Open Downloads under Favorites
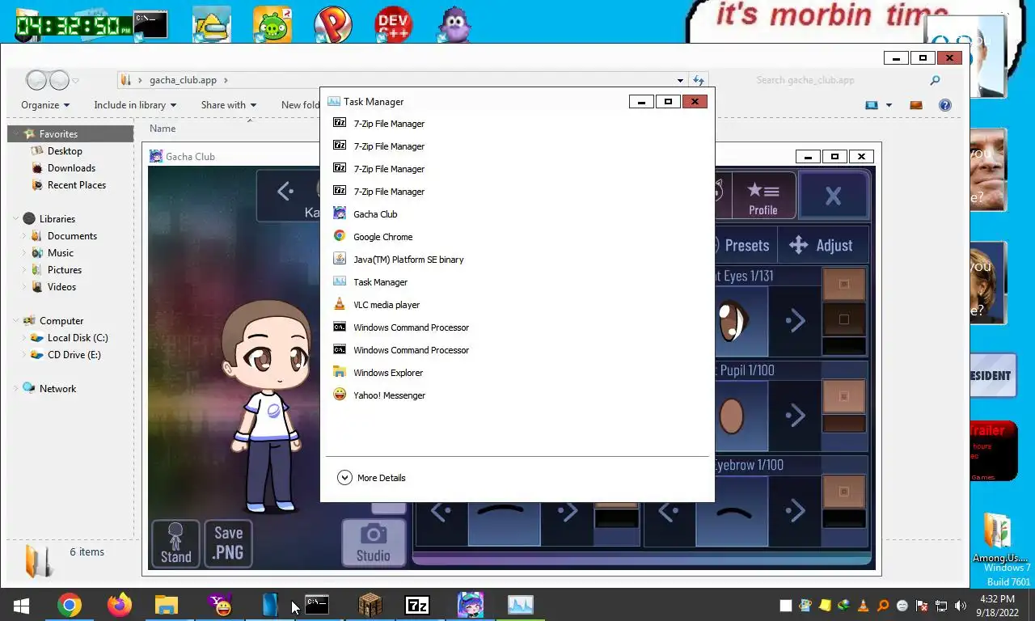Image resolution: width=1035 pixels, height=621 pixels. [71, 168]
